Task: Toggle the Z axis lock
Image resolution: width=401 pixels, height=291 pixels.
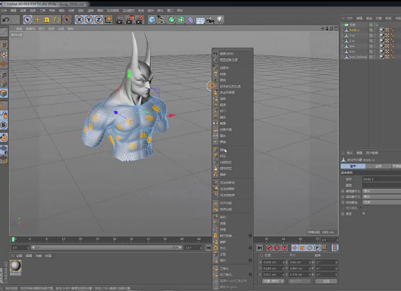Action: click(99, 19)
